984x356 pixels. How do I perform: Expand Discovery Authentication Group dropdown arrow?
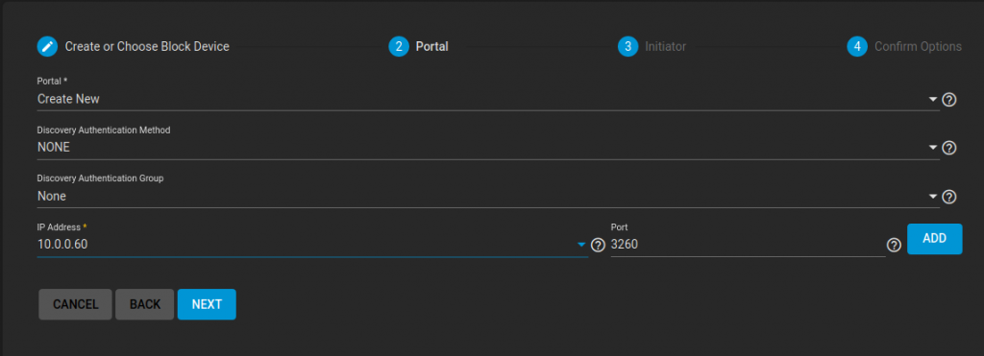pyautogui.click(x=932, y=197)
